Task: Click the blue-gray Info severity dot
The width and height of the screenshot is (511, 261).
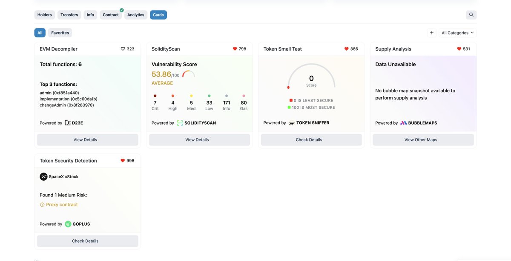Action: [x=227, y=96]
